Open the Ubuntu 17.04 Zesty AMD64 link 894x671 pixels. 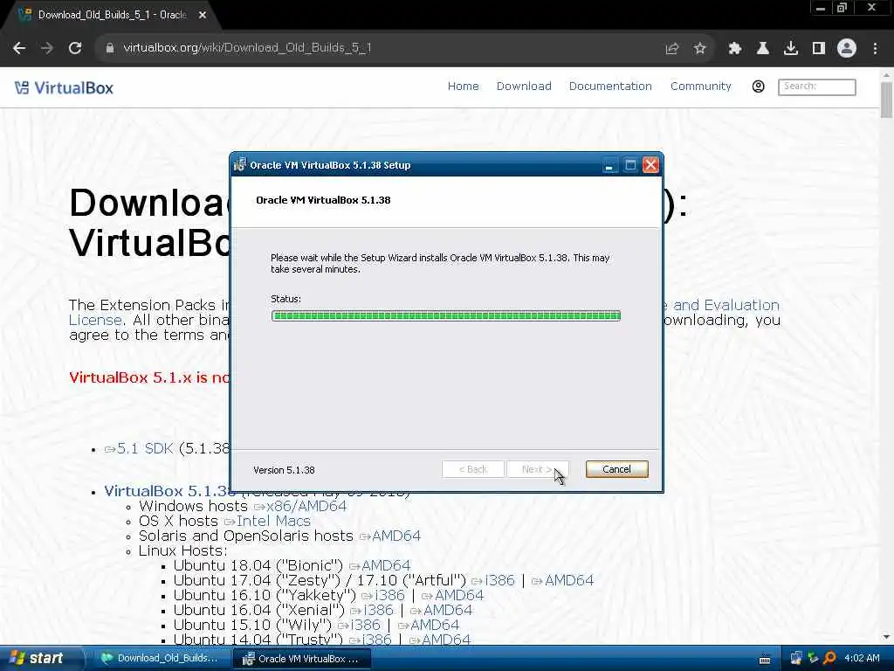(563, 580)
